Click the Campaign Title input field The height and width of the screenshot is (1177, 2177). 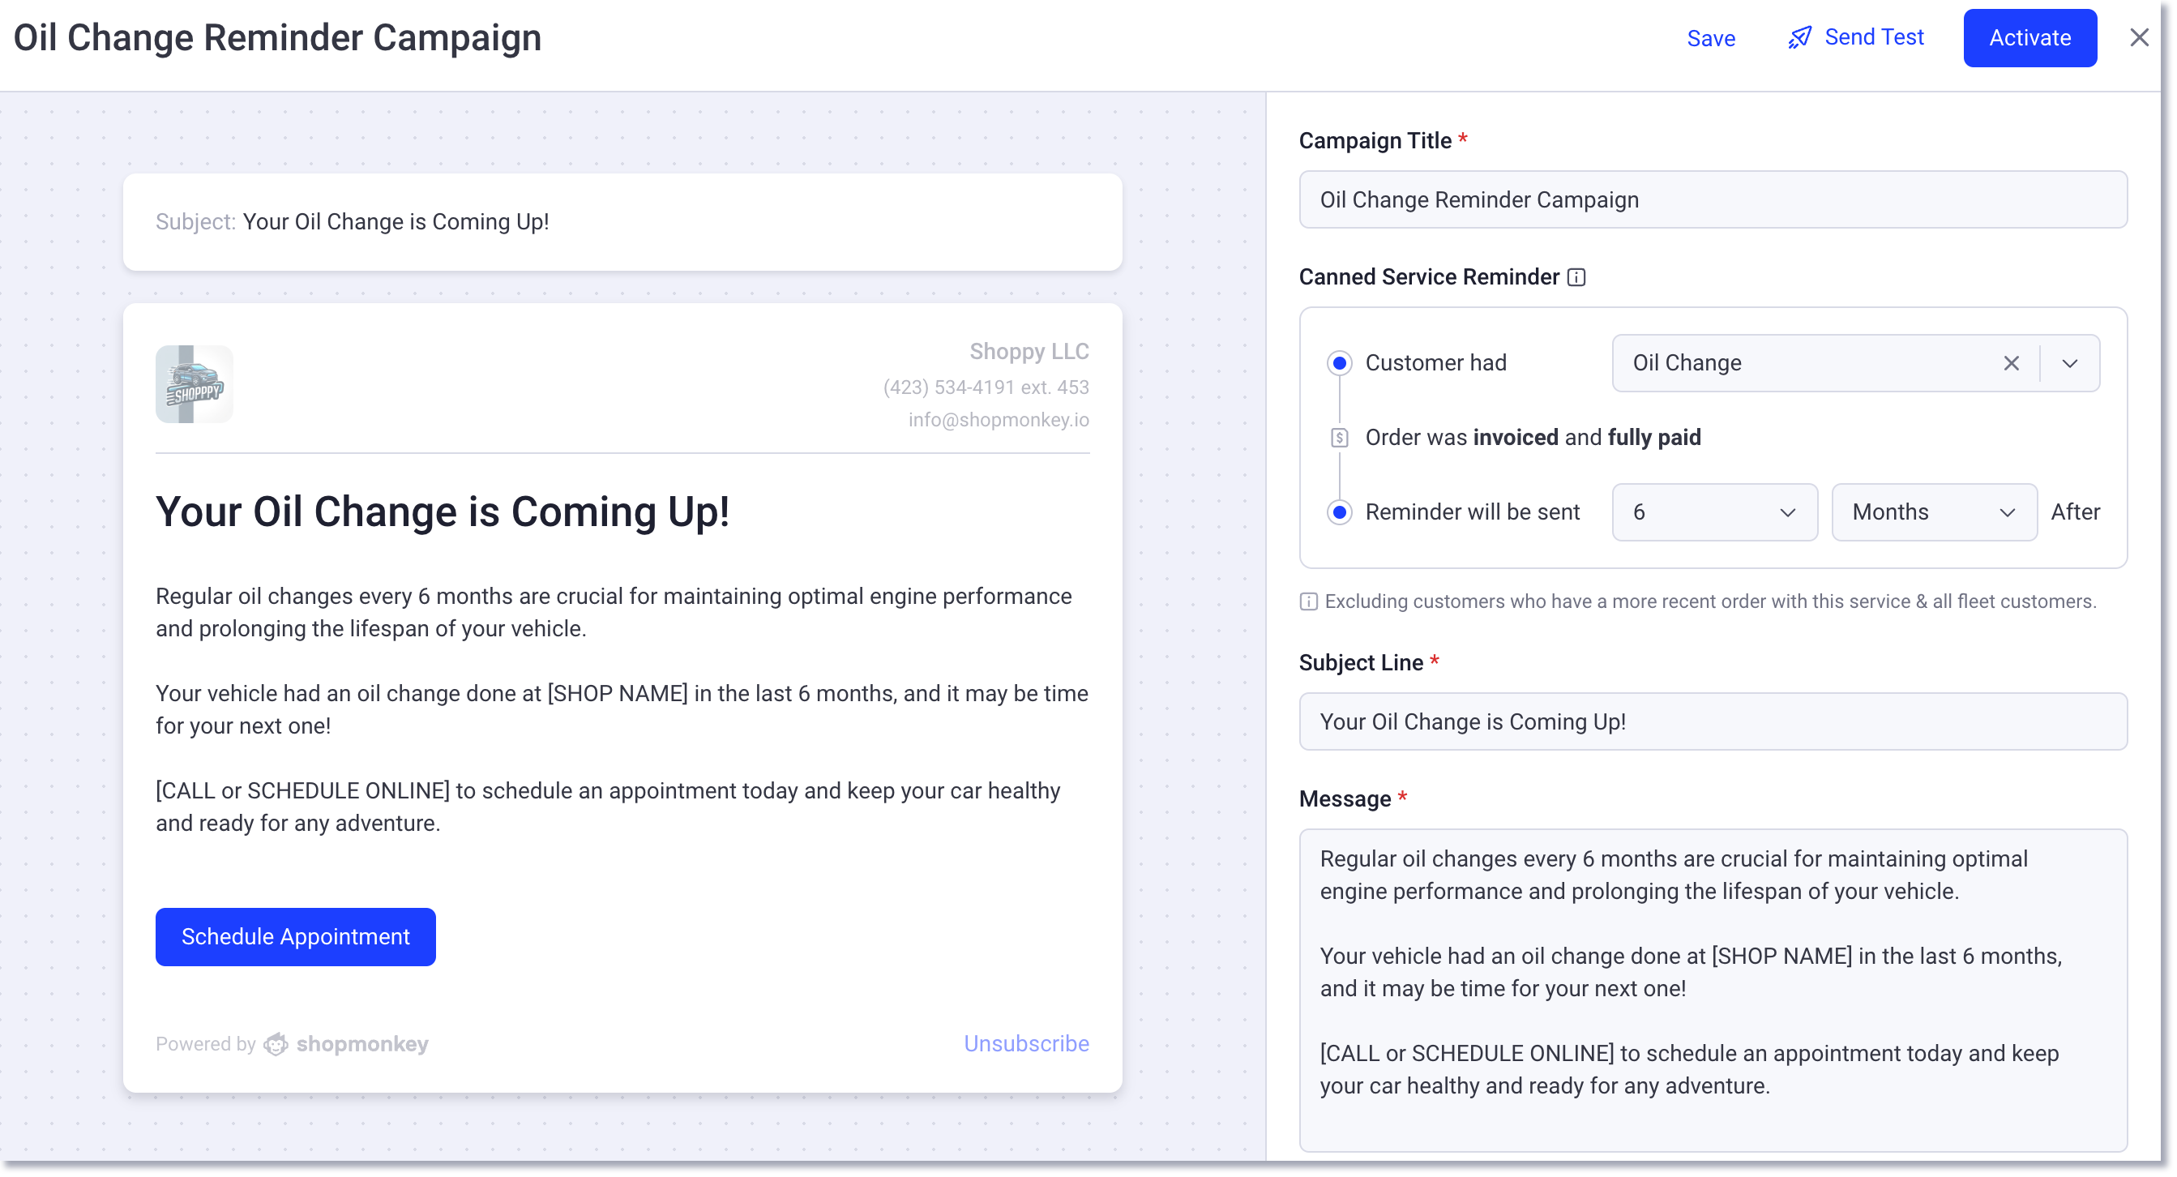pos(1713,200)
